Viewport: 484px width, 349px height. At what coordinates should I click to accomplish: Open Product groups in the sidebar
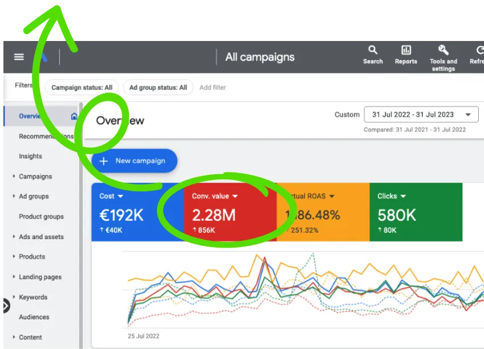[41, 217]
